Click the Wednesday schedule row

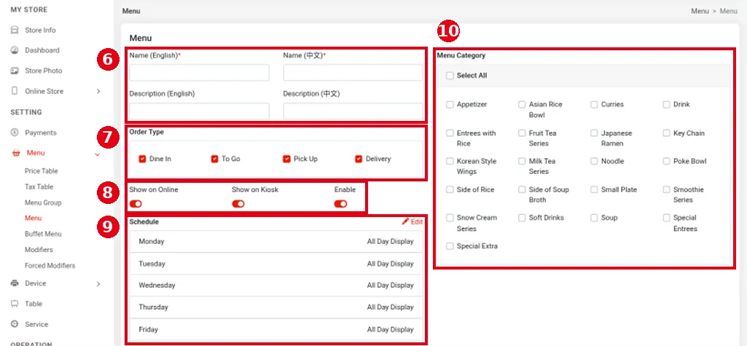pos(275,285)
